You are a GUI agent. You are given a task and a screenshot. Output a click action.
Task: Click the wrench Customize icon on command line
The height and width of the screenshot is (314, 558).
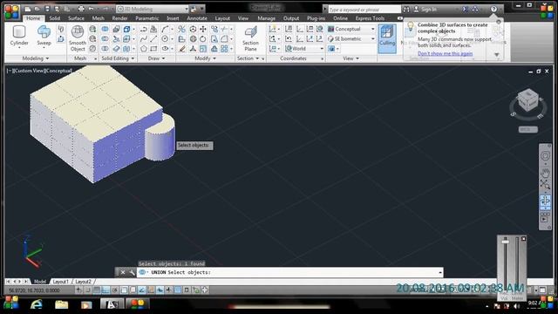pyautogui.click(x=132, y=272)
